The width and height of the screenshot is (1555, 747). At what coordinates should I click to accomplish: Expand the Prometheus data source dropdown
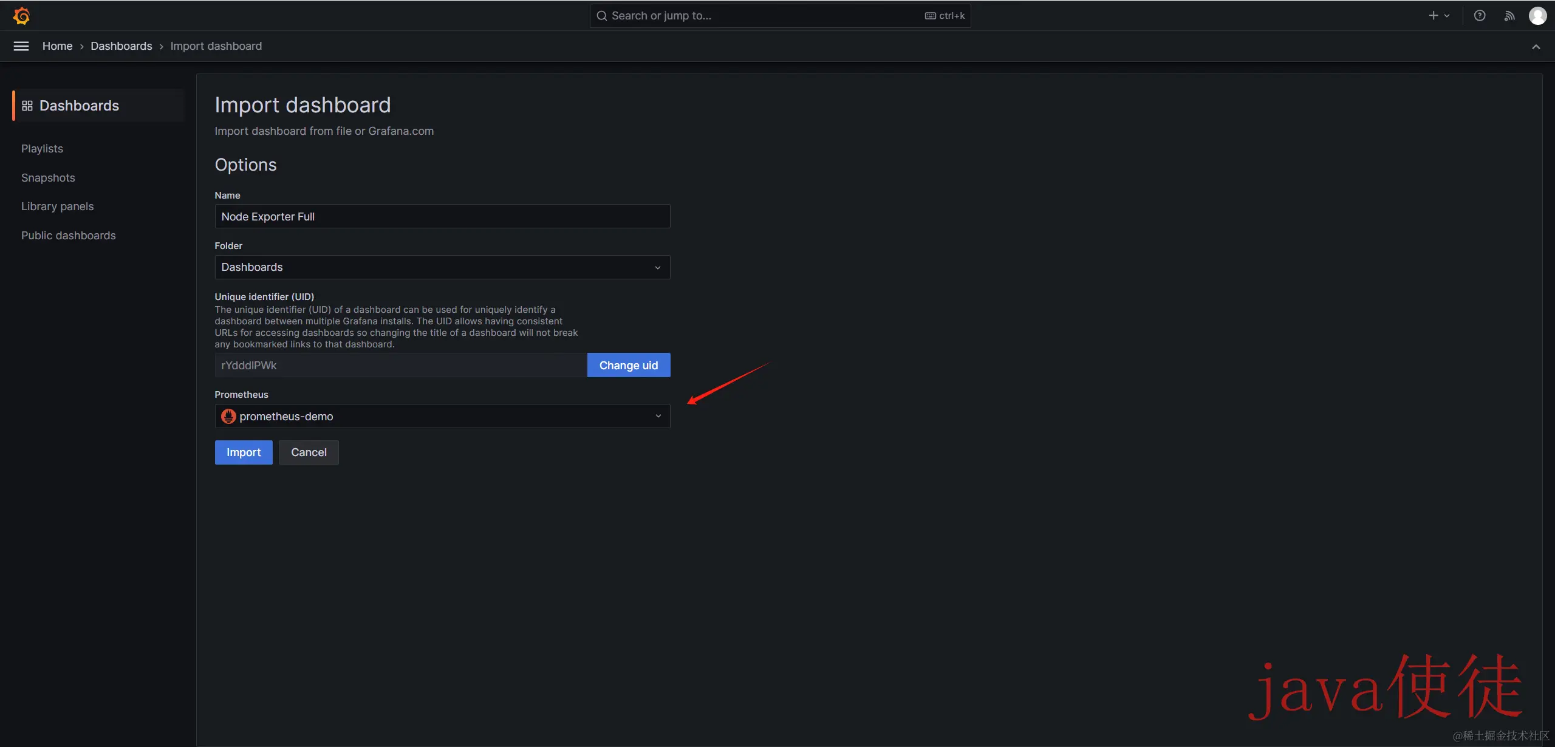442,416
